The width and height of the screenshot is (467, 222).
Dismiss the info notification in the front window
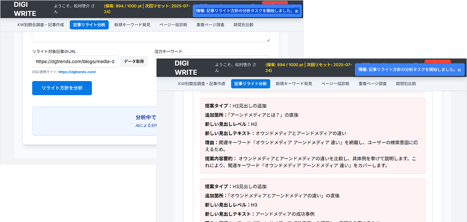459,70
